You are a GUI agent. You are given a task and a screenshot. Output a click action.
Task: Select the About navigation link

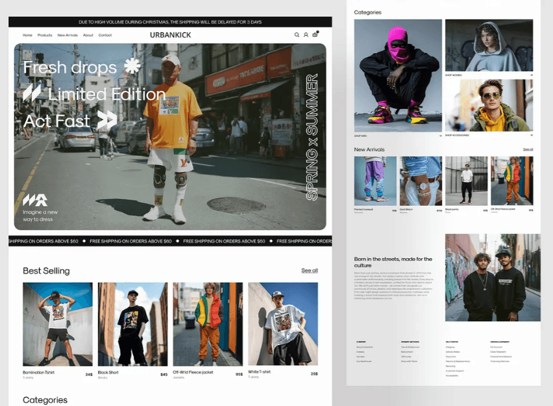[88, 35]
